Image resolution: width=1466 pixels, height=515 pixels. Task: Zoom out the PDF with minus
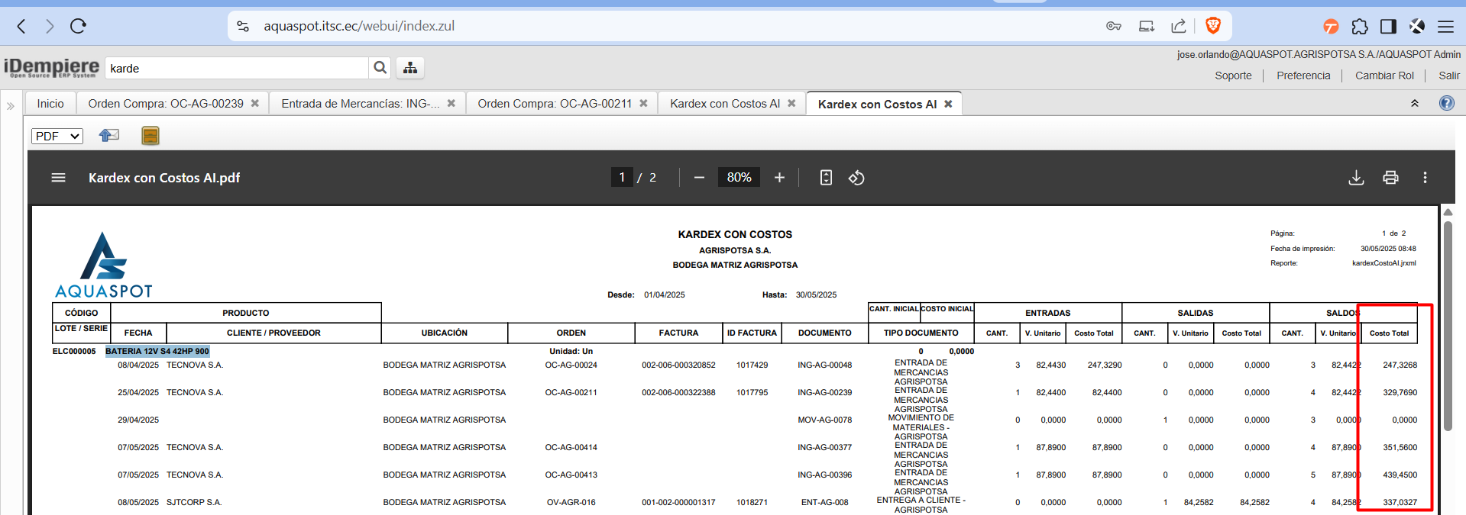[699, 178]
